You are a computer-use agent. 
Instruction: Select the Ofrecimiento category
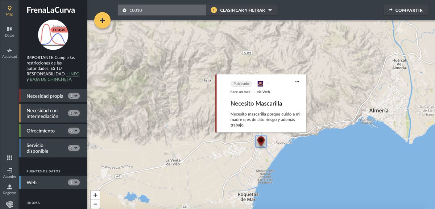[x=41, y=131]
